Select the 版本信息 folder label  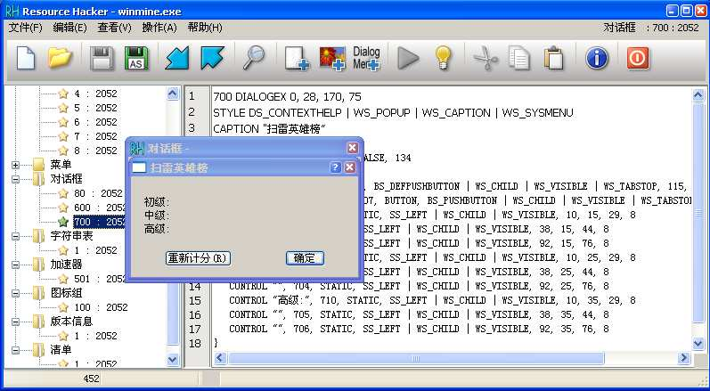point(71,322)
